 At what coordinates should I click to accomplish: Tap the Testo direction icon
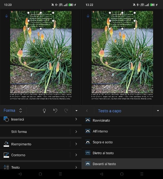[x=6, y=167]
